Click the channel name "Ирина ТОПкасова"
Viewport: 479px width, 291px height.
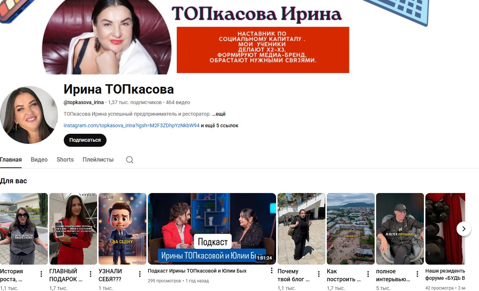click(x=119, y=89)
